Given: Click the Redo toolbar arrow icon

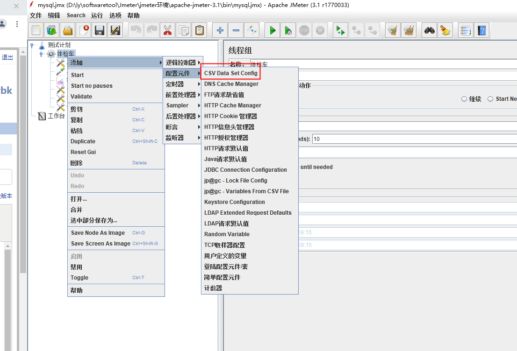Looking at the screenshot, I should tap(151, 31).
